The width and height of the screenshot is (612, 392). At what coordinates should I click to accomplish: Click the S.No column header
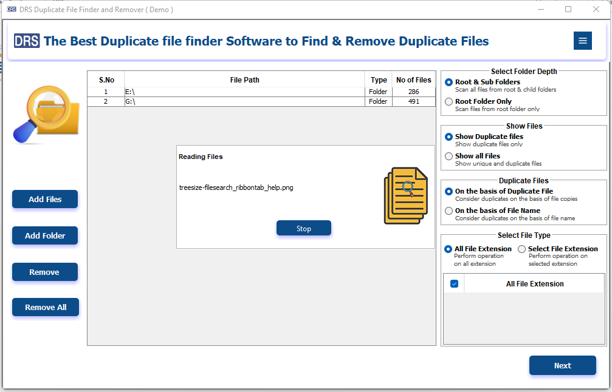click(106, 80)
